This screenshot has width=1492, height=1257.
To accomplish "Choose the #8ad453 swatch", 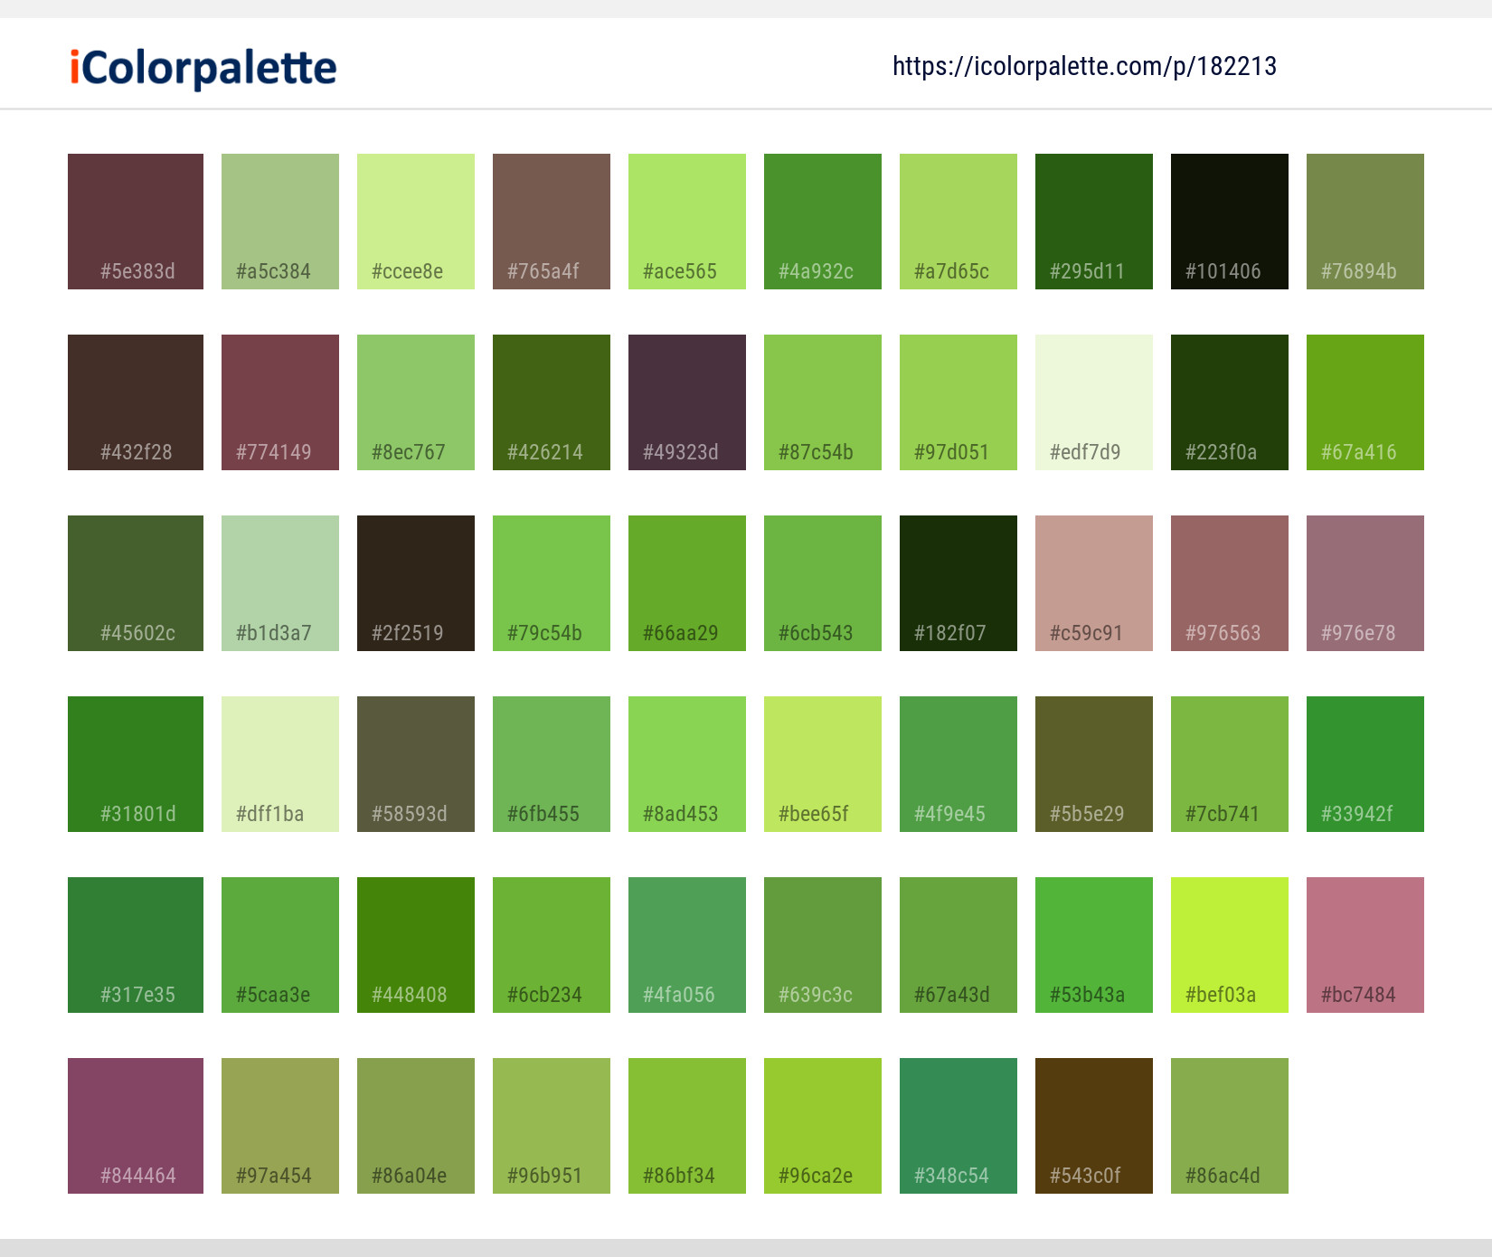I will point(687,764).
